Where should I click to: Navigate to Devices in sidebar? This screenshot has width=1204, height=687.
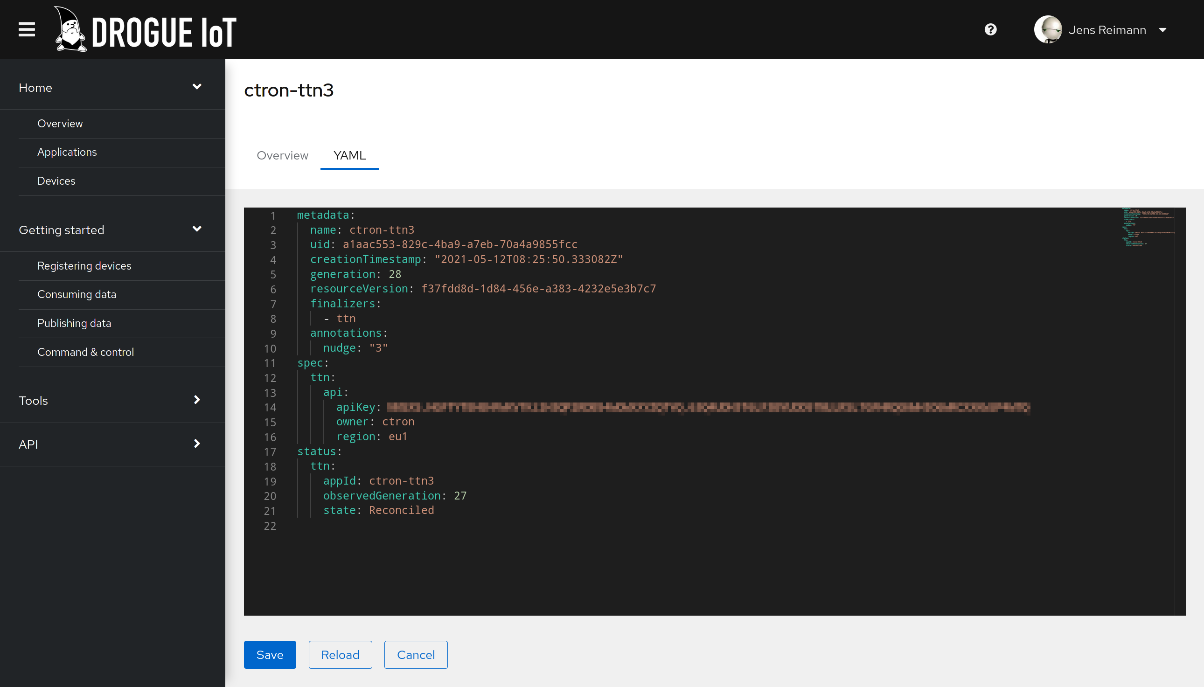pos(56,181)
